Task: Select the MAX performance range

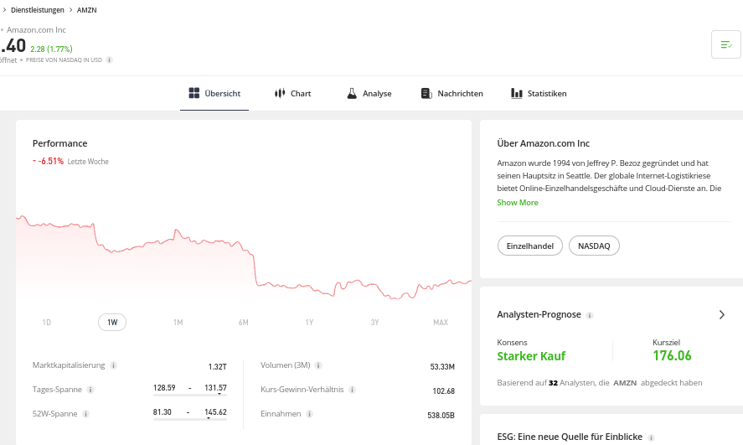Action: [x=441, y=323]
